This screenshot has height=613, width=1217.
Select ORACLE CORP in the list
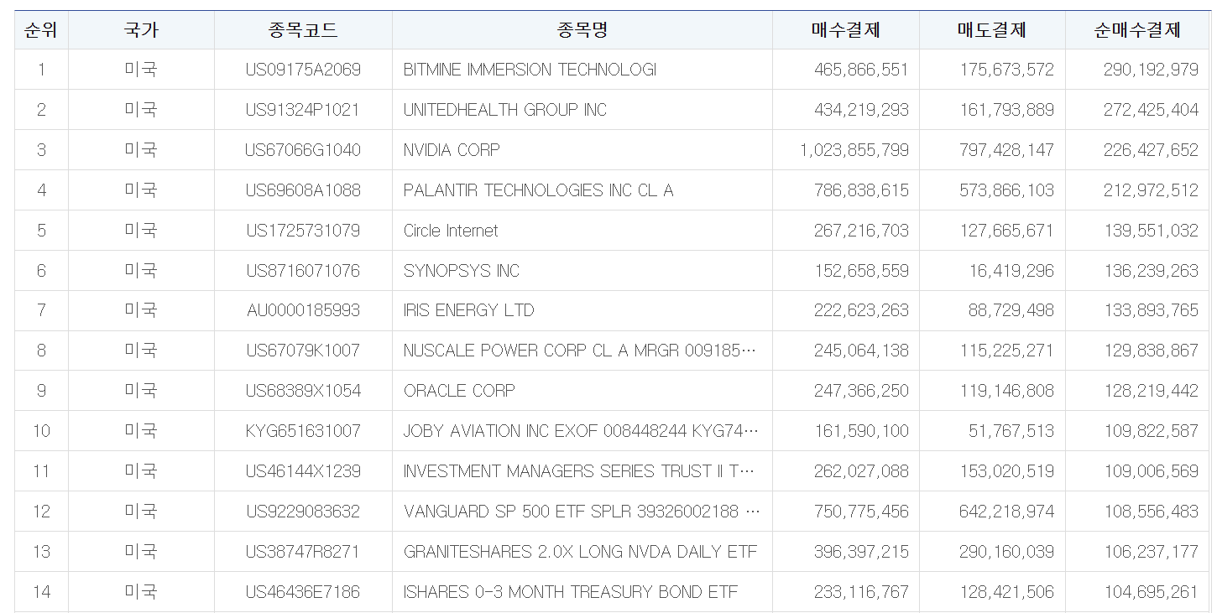[459, 391]
